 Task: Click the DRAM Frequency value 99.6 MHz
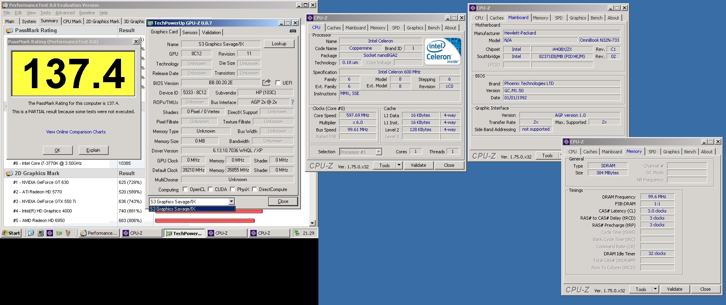(657, 197)
